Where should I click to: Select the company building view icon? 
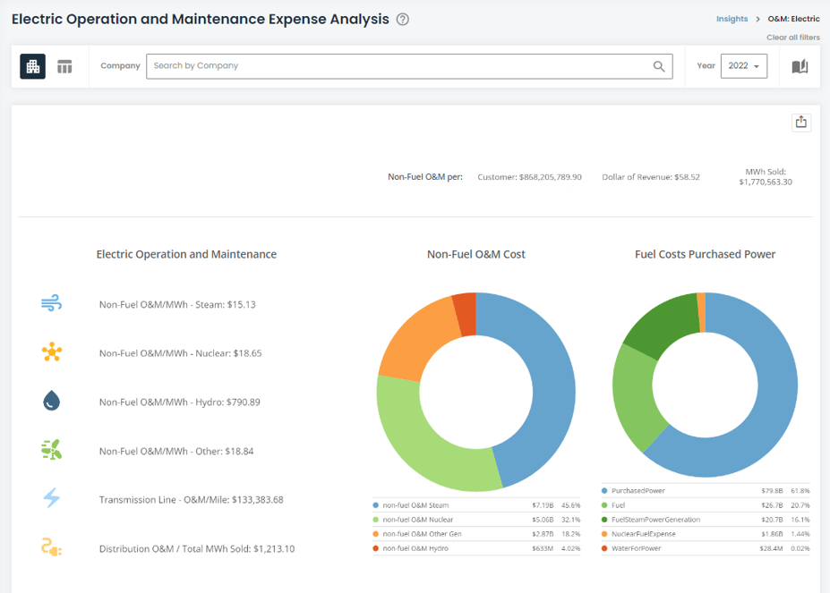[x=33, y=66]
